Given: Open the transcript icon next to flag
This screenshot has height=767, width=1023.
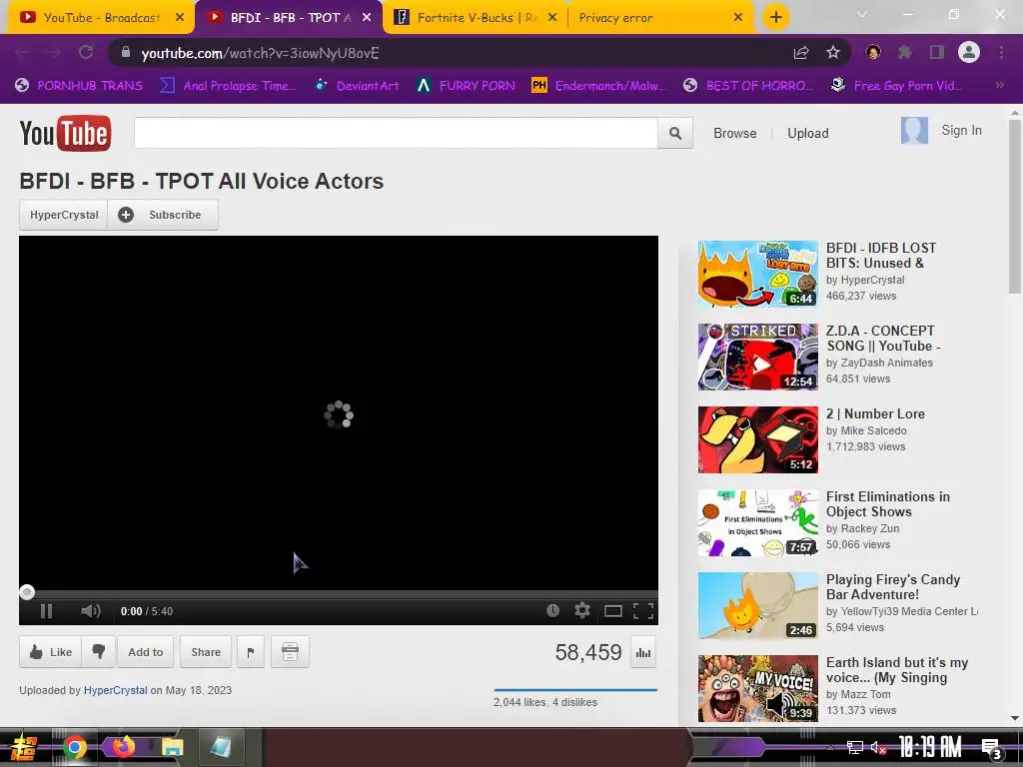Looking at the screenshot, I should coord(291,651).
